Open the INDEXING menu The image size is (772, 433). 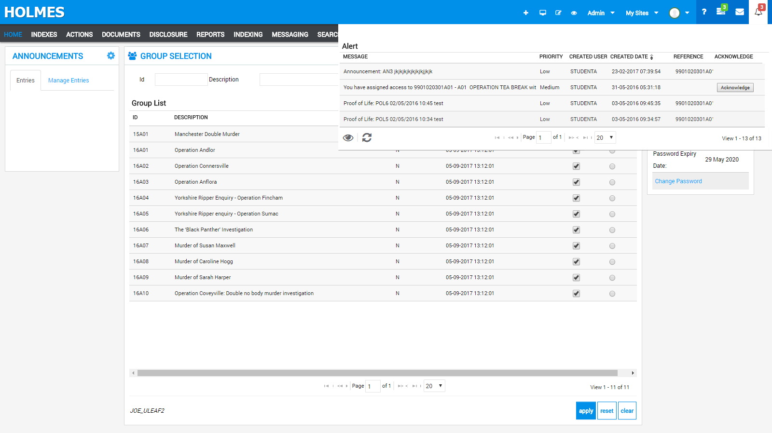coord(248,34)
